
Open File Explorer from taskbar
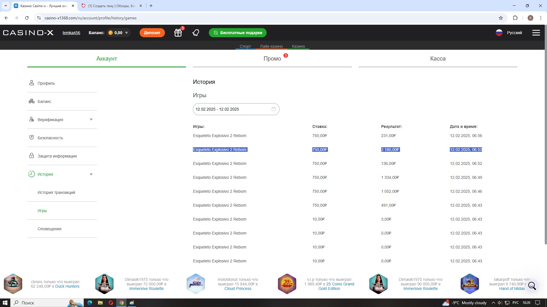click(x=100, y=303)
